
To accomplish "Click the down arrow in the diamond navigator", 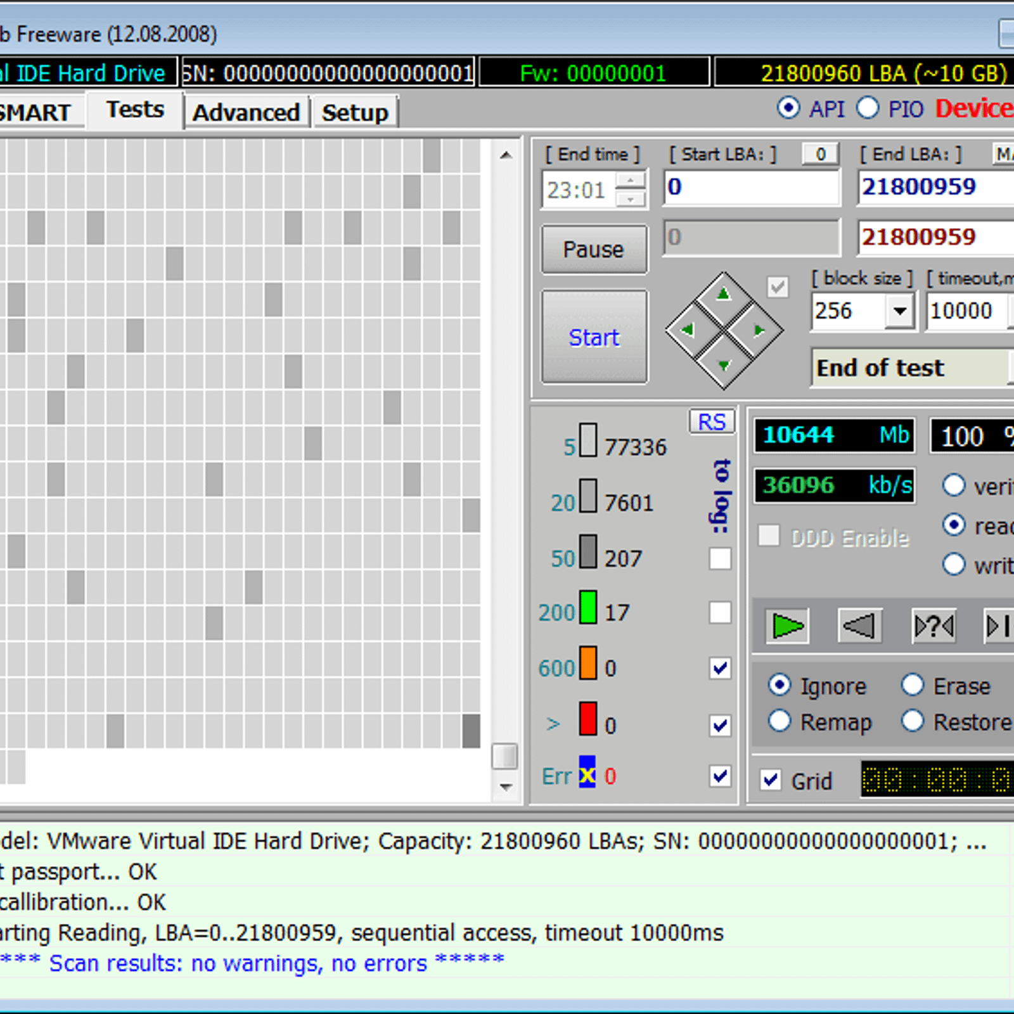I will (724, 365).
